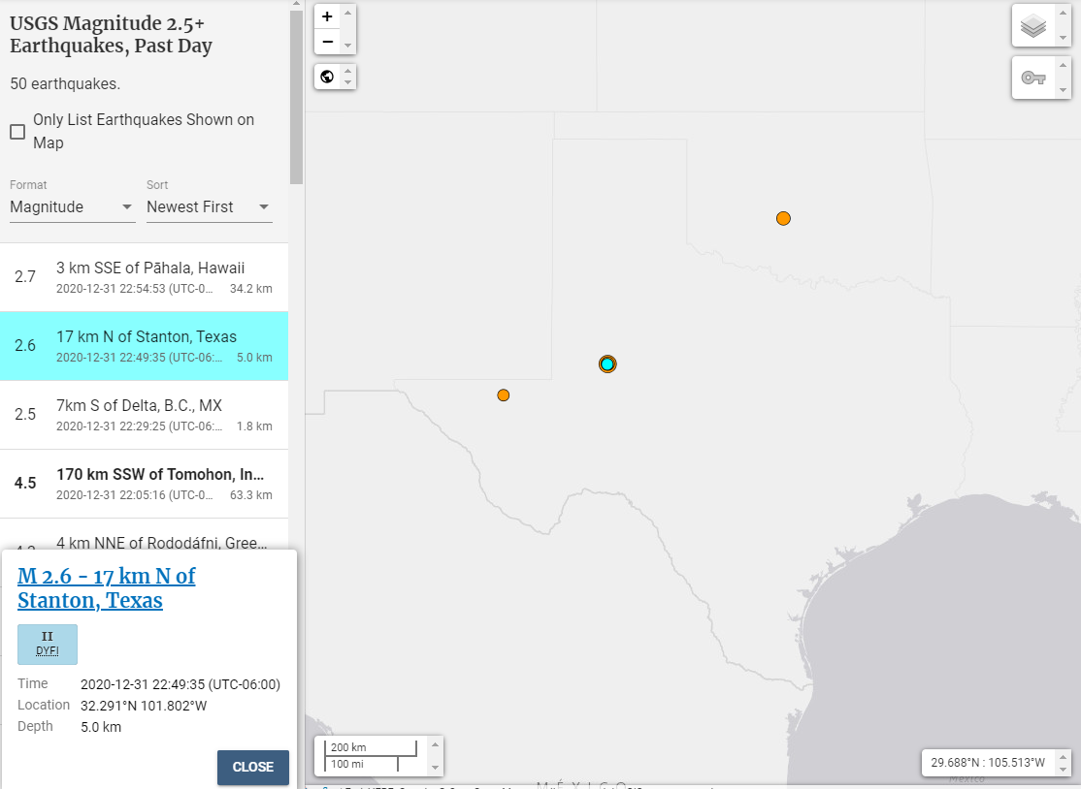Open the map layers panel

1033,26
